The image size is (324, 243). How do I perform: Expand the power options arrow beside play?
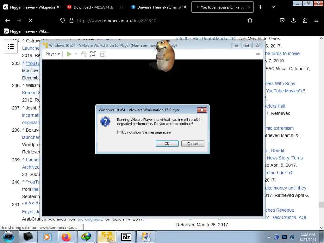[x=76, y=54]
